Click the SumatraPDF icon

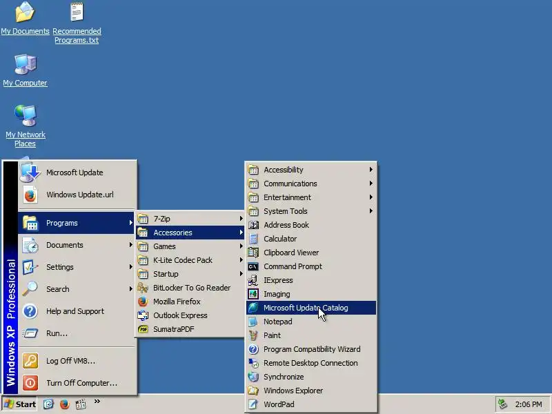[143, 329]
